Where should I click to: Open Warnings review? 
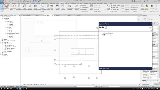pyautogui.click(x=133, y=9)
